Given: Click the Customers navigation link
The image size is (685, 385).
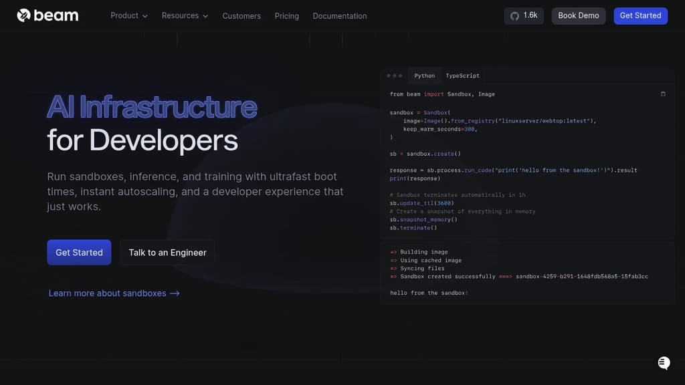Looking at the screenshot, I should pyautogui.click(x=241, y=15).
